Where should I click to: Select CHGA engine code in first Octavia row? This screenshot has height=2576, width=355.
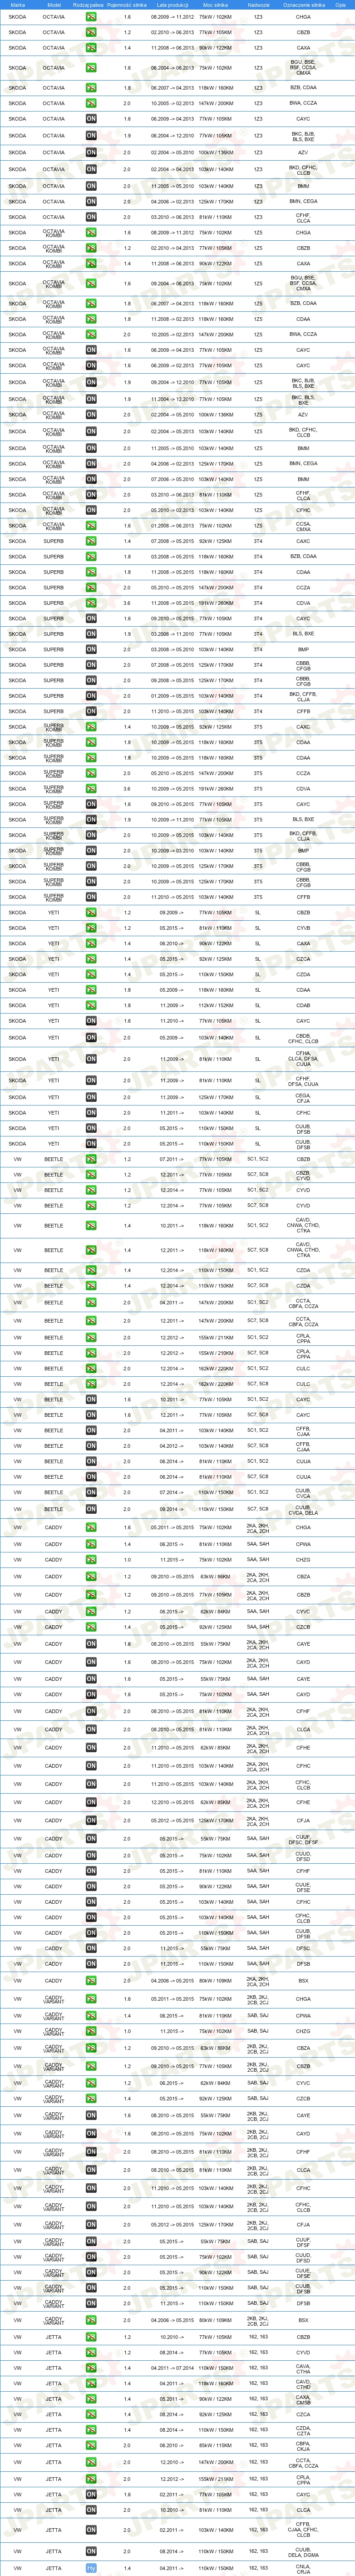coord(303,17)
